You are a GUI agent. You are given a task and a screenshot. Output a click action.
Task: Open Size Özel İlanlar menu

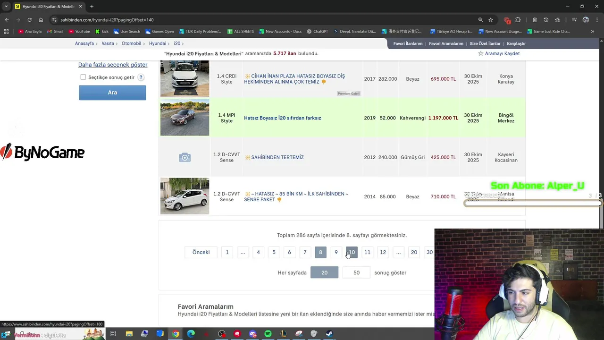(485, 43)
